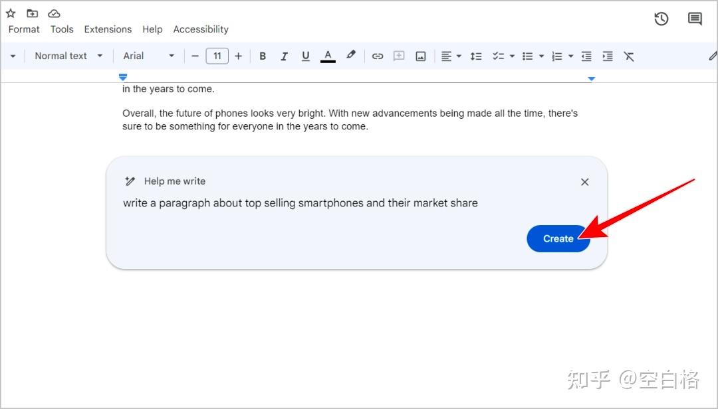718x409 pixels.
Task: Open line and paragraph spacing
Action: pos(476,56)
